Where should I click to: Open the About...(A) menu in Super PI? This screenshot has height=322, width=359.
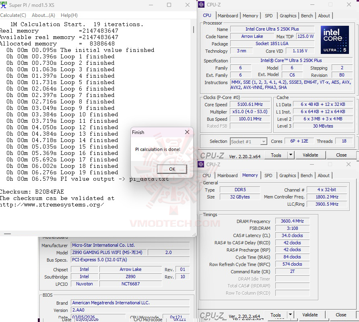click(x=43, y=15)
